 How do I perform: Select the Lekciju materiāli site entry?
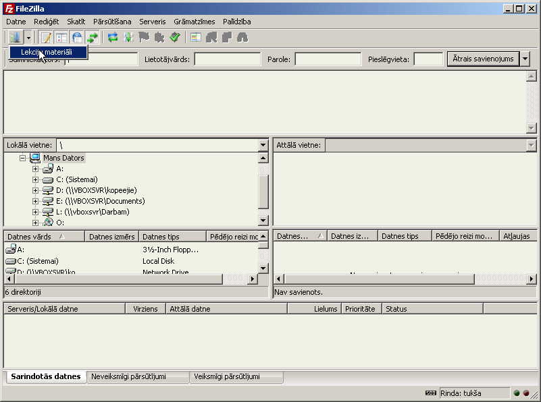(48, 52)
